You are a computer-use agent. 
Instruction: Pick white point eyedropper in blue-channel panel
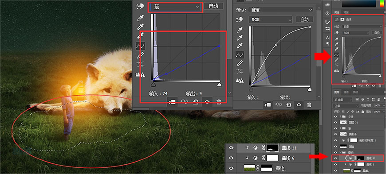click(140, 36)
